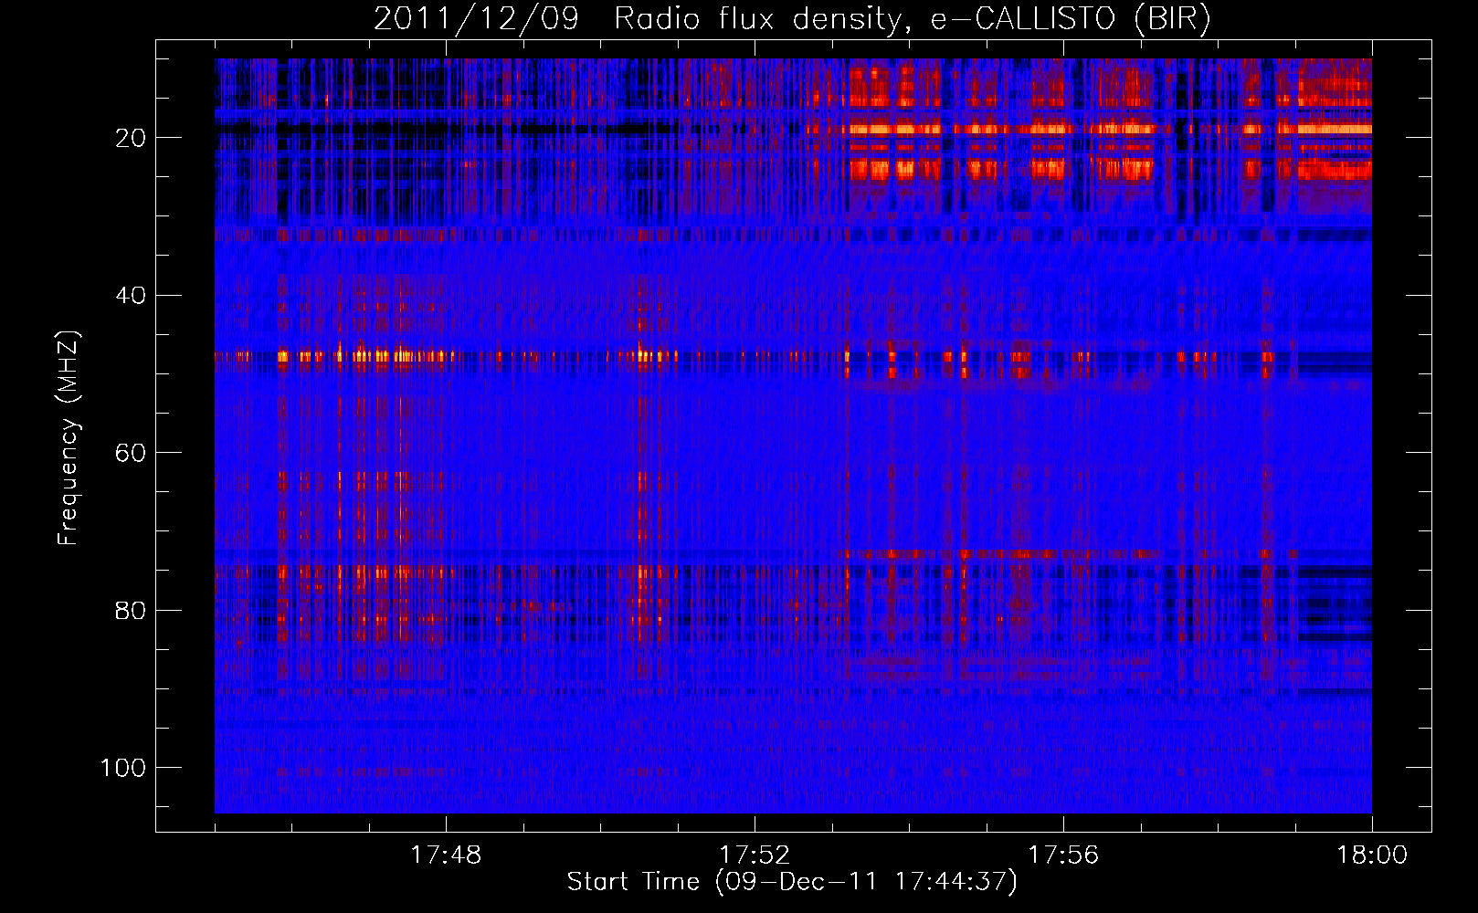Click the frequency tick label "60"
The height and width of the screenshot is (913, 1478).
[x=132, y=453]
